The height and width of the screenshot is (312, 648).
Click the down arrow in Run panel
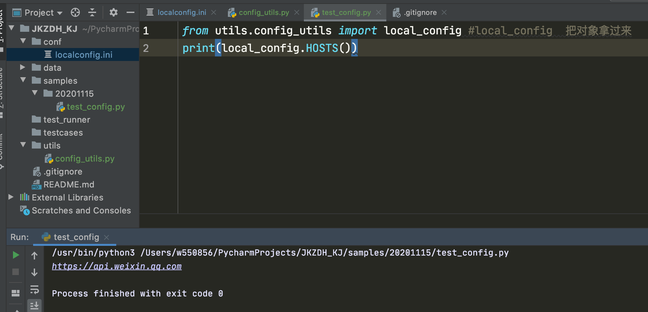34,272
